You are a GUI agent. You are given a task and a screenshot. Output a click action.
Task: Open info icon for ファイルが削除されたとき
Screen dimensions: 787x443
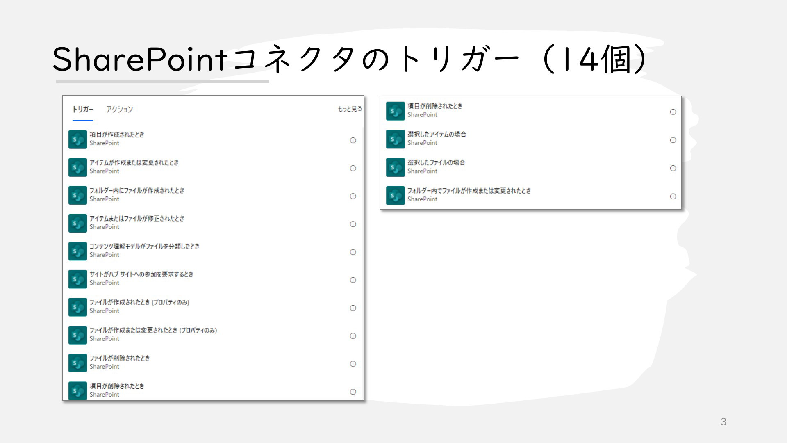pyautogui.click(x=353, y=363)
